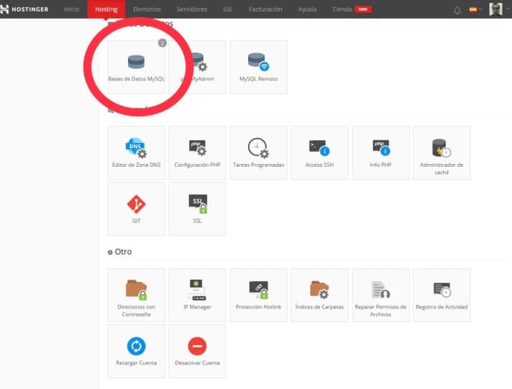
Task: Open Acceso SSH
Action: pos(319,153)
